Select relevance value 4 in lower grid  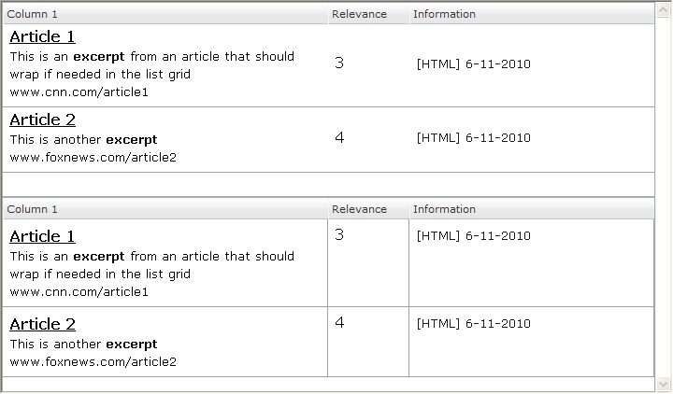click(x=339, y=323)
